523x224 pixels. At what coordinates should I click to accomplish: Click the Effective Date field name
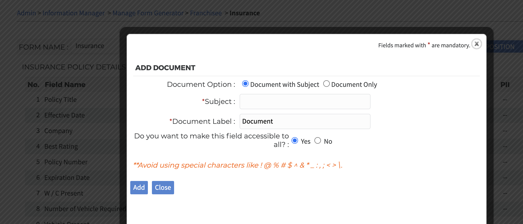coord(64,115)
